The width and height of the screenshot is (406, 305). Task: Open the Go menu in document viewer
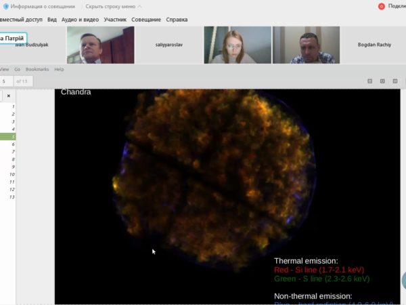pos(18,69)
